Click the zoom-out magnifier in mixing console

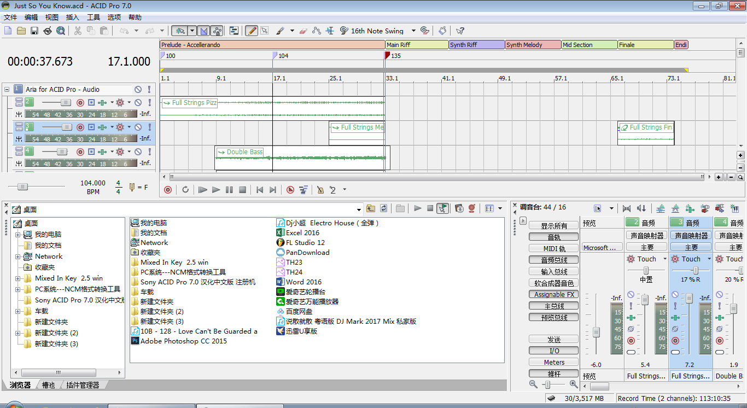(x=533, y=384)
